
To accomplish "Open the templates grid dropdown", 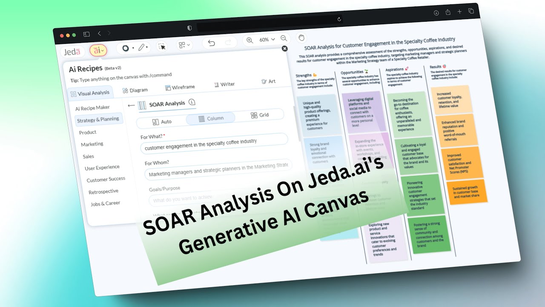I will point(184,45).
